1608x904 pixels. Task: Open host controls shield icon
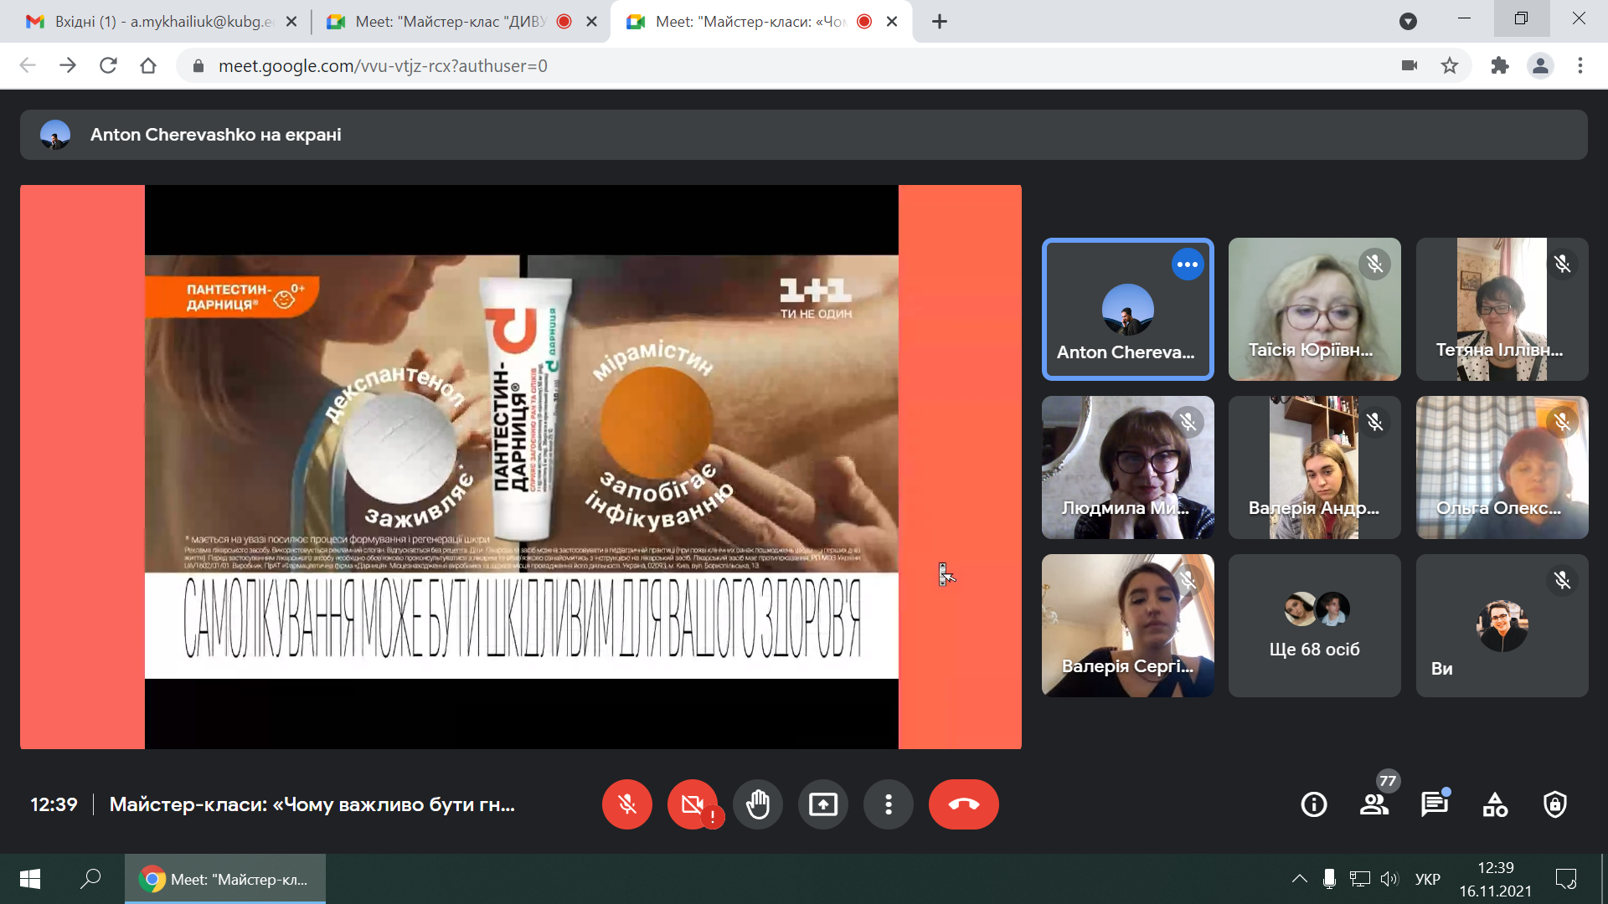tap(1555, 804)
